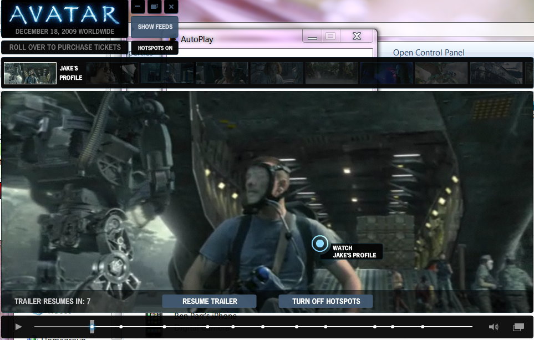This screenshot has width=534, height=340.
Task: Jump to sixth timeline dot after playhead
Action: click(297, 327)
